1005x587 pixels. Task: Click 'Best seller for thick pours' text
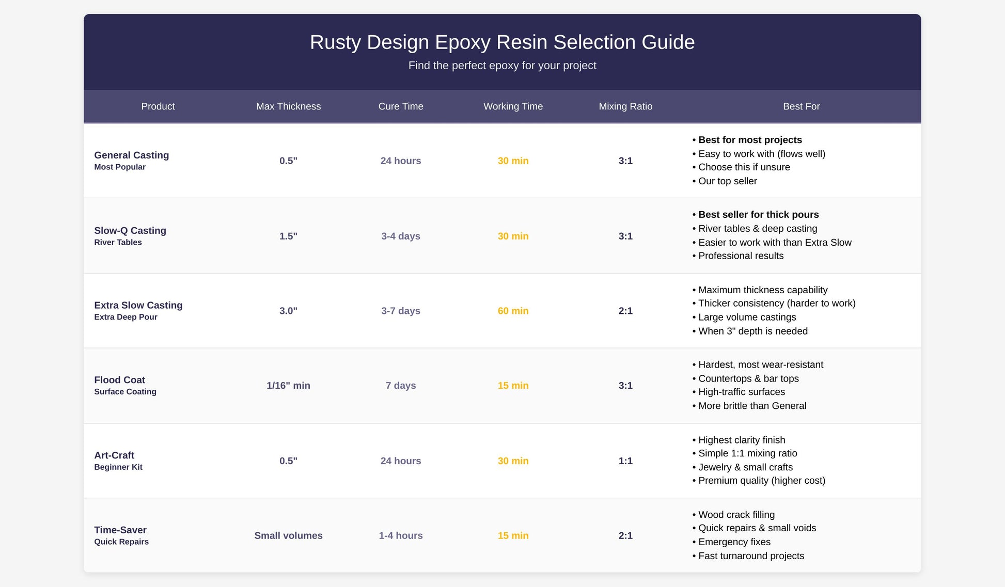758,215
